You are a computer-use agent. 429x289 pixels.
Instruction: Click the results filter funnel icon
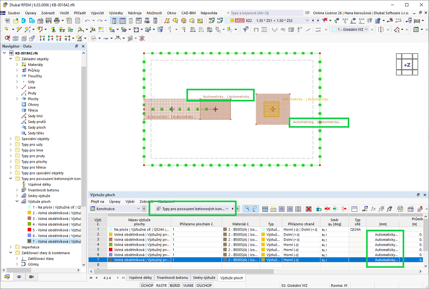click(x=245, y=29)
